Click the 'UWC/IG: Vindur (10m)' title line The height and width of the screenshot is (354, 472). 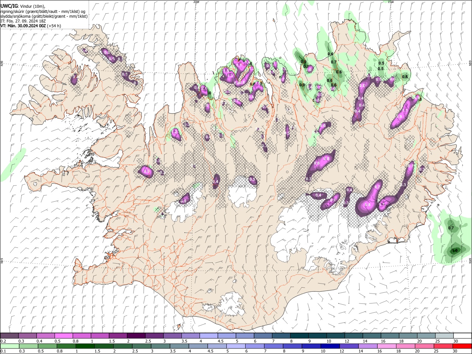[23, 6]
